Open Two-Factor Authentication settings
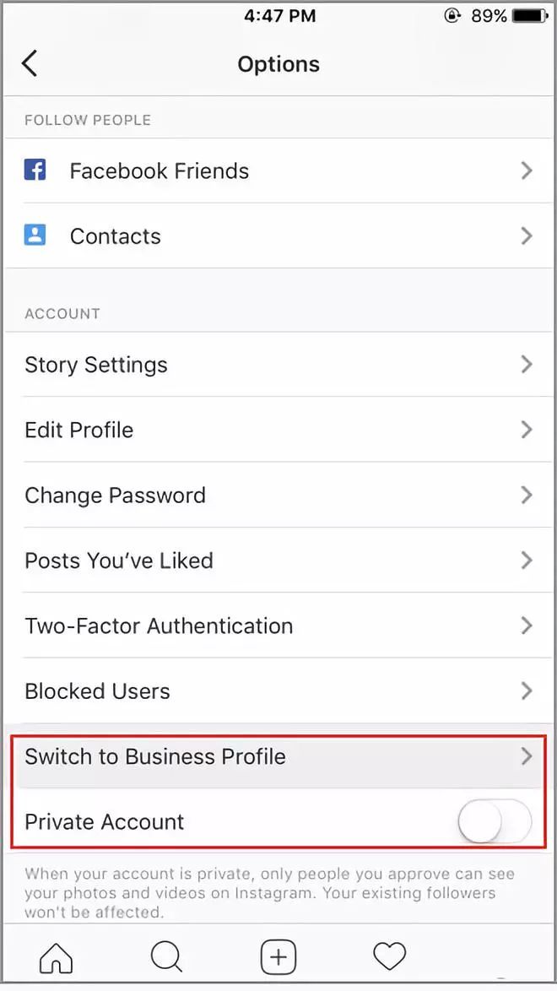 point(278,625)
